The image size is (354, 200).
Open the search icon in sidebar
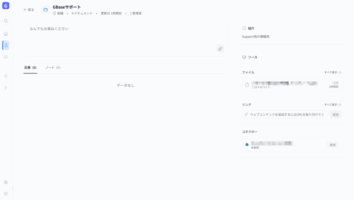coord(6,21)
